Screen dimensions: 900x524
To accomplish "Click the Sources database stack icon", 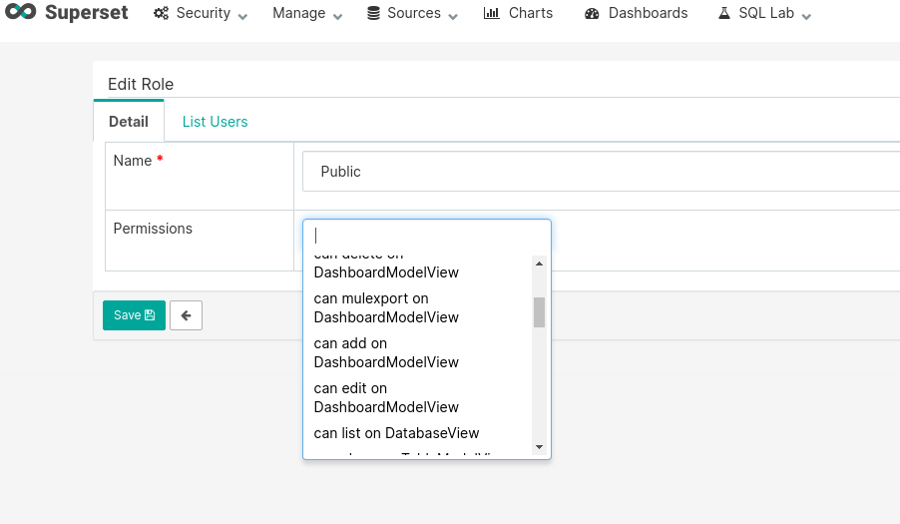I will coord(373,13).
